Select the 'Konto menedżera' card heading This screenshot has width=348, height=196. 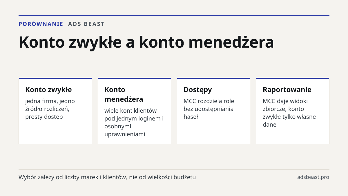click(124, 94)
